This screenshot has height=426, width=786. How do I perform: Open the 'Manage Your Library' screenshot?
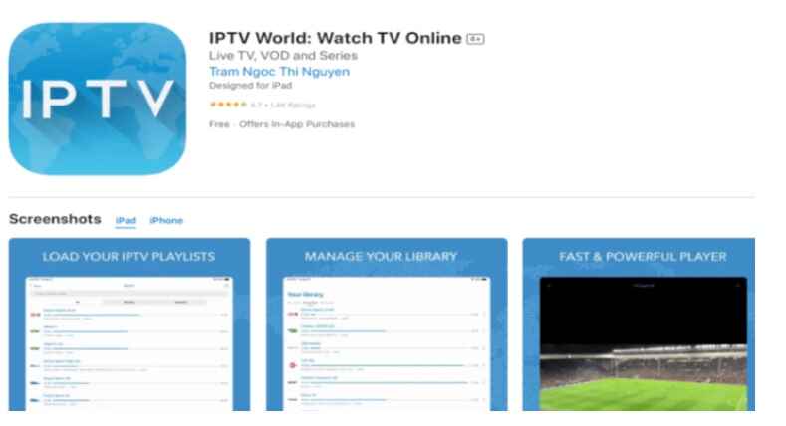click(387, 324)
